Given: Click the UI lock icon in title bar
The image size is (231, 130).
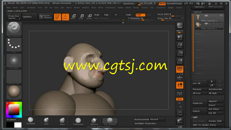Looking at the screenshot, I should click(209, 3).
